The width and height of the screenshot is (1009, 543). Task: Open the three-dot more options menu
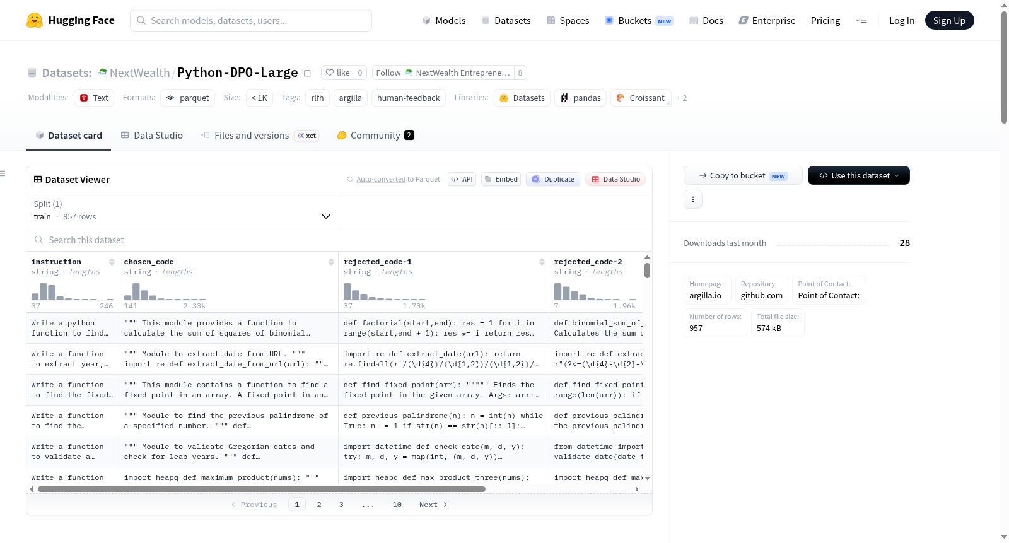(x=693, y=199)
